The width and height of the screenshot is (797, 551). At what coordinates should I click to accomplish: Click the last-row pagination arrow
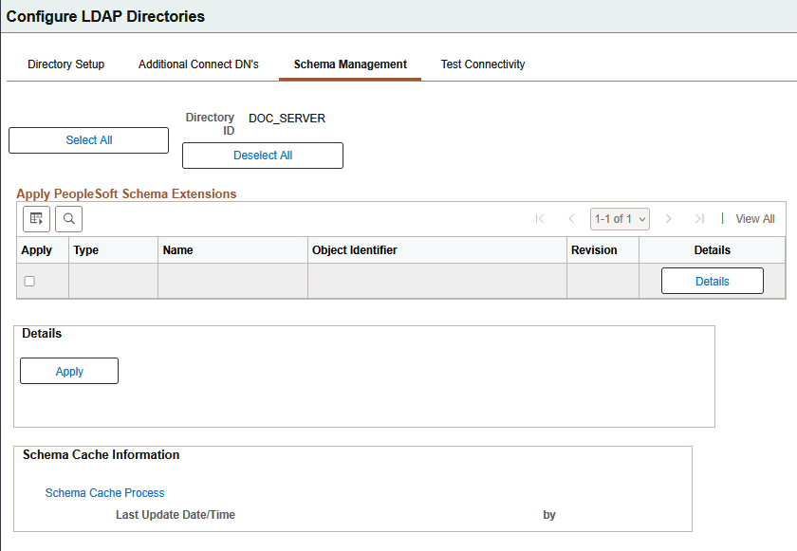click(x=699, y=218)
